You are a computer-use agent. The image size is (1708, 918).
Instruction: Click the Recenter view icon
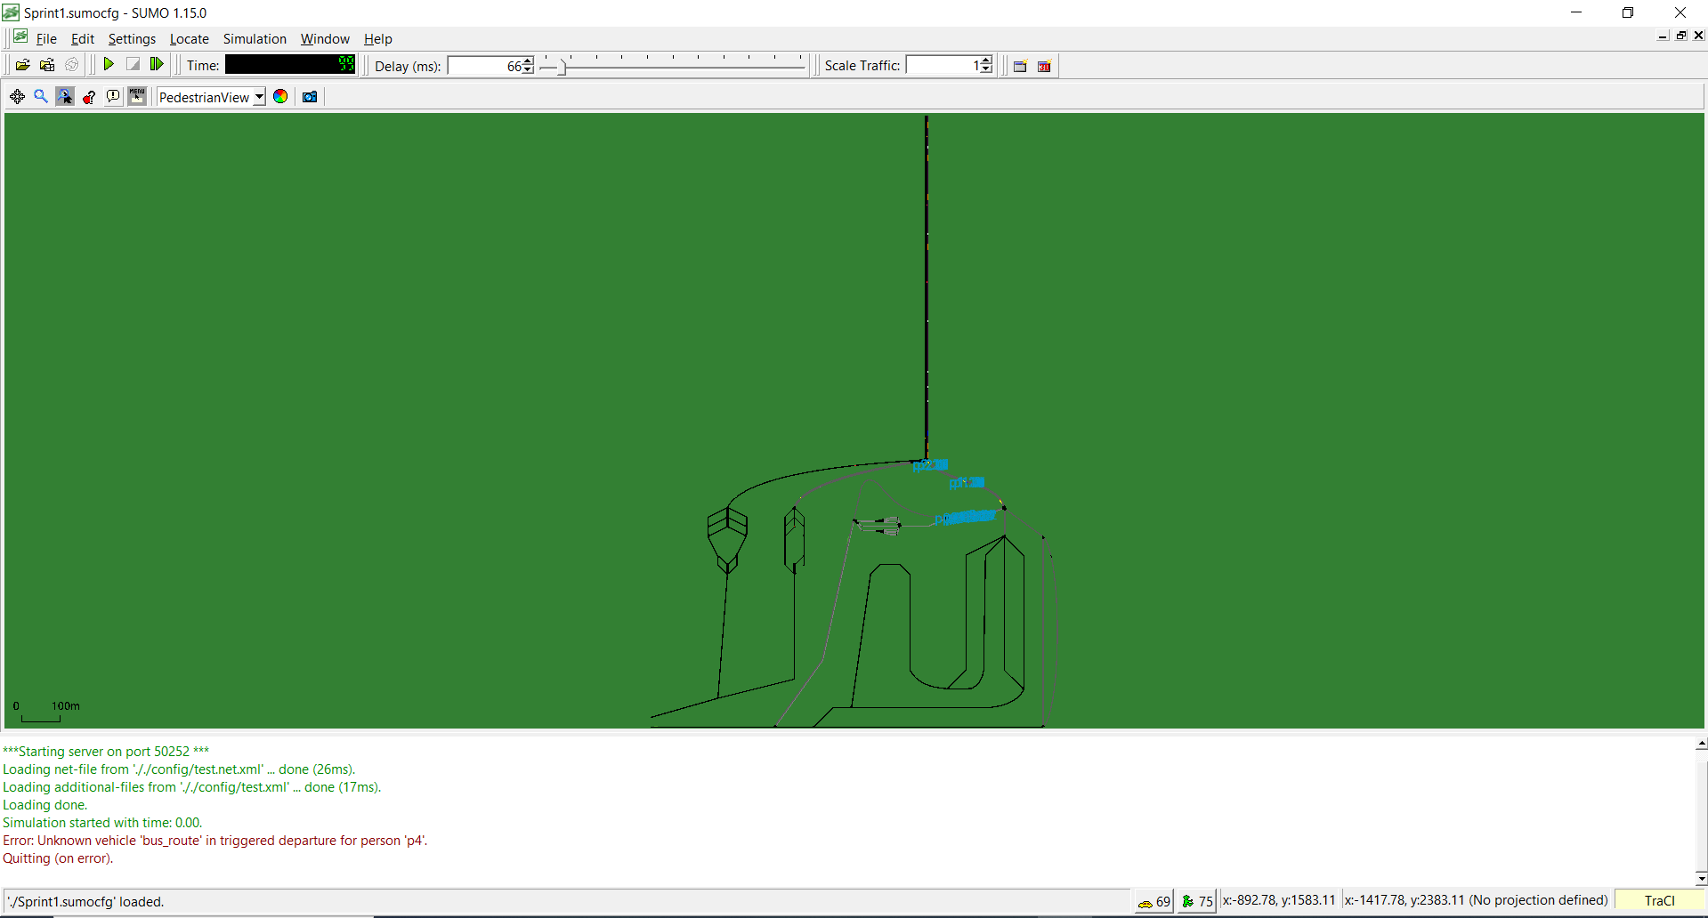click(x=17, y=97)
